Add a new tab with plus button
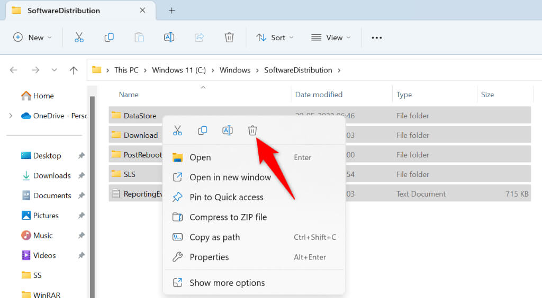Image resolution: width=542 pixels, height=298 pixels. tap(171, 11)
